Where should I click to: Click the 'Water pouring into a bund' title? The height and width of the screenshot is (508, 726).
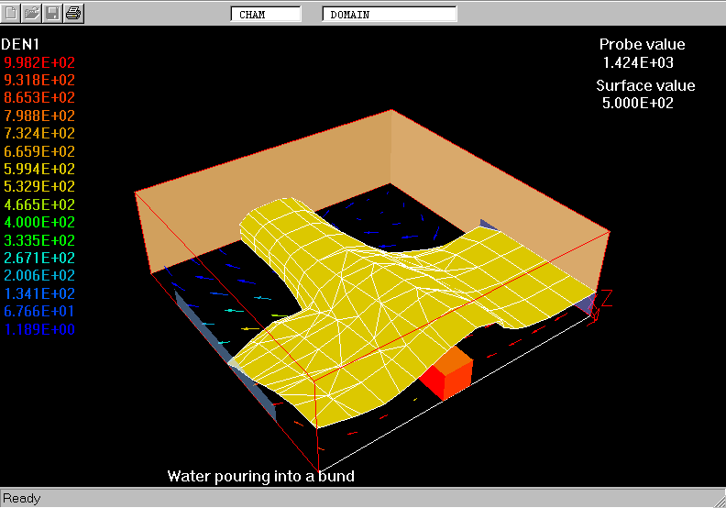(260, 476)
